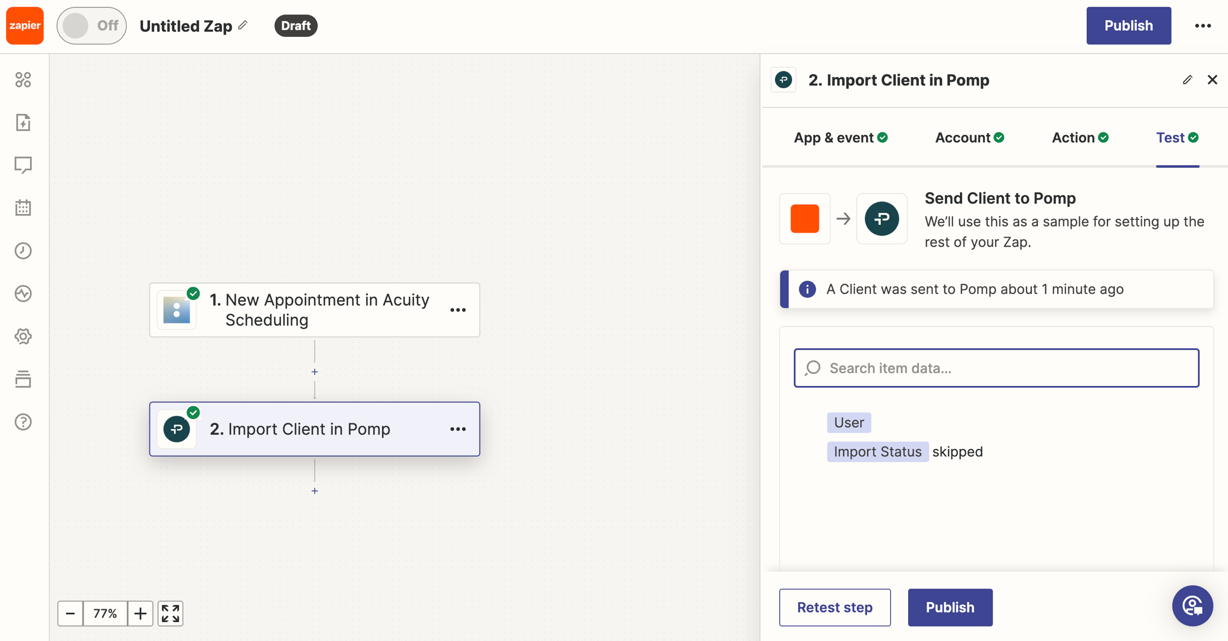Toggle the Zap On/Off switch
The height and width of the screenshot is (641, 1228).
point(91,26)
